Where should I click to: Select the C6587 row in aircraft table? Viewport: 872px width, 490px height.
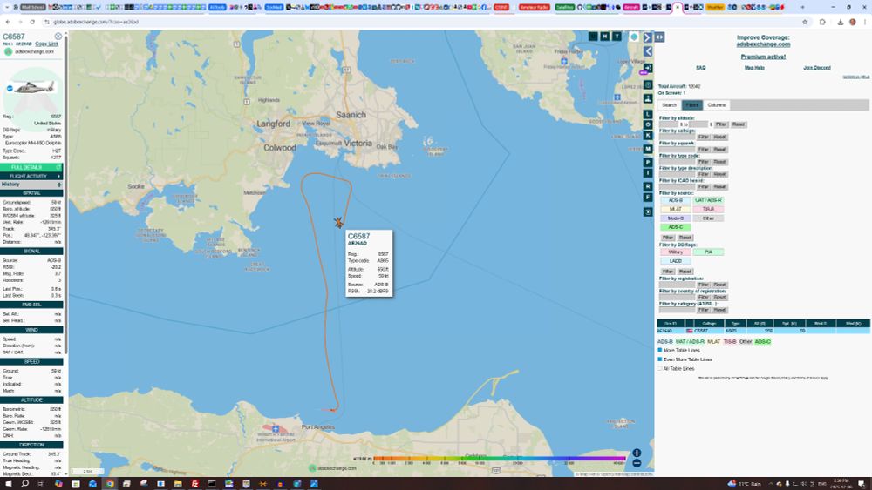(x=763, y=331)
